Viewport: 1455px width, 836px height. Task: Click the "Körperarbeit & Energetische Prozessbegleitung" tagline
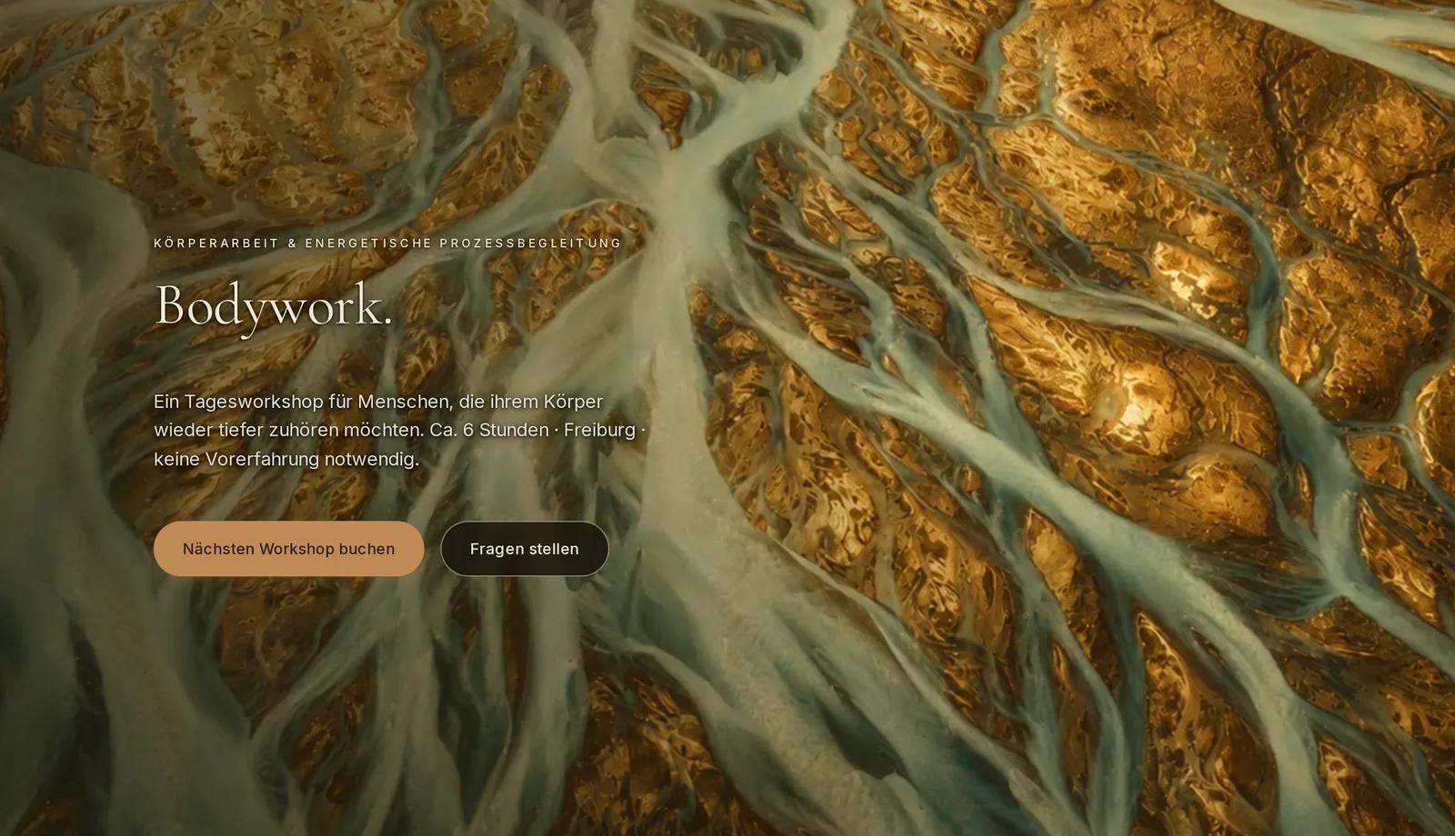387,244
